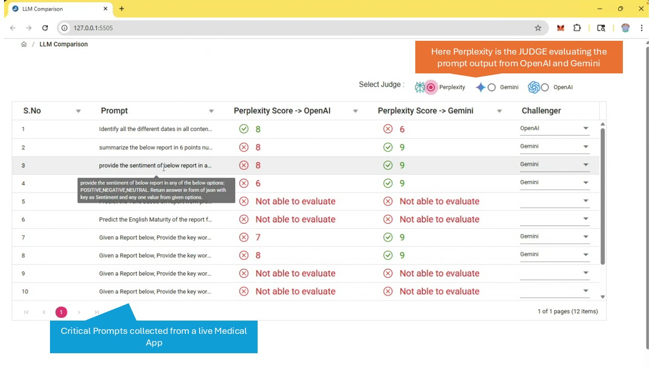Click red cross icon in row 1 Gemini score

pyautogui.click(x=388, y=129)
